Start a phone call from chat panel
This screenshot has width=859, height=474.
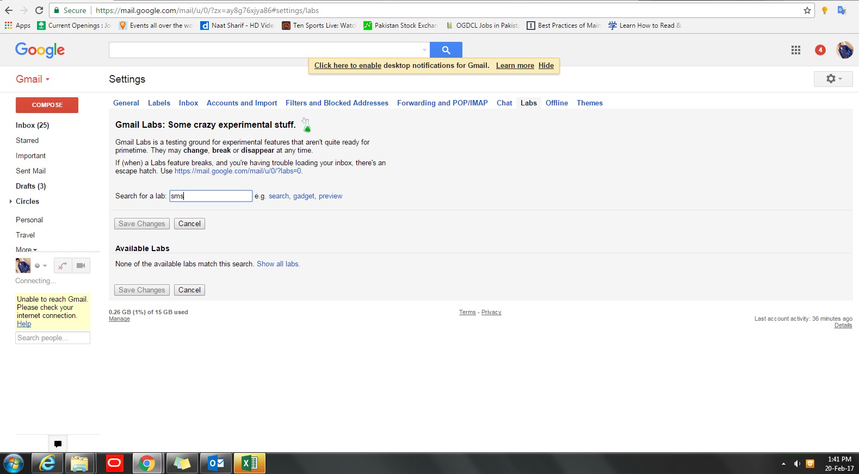(63, 266)
